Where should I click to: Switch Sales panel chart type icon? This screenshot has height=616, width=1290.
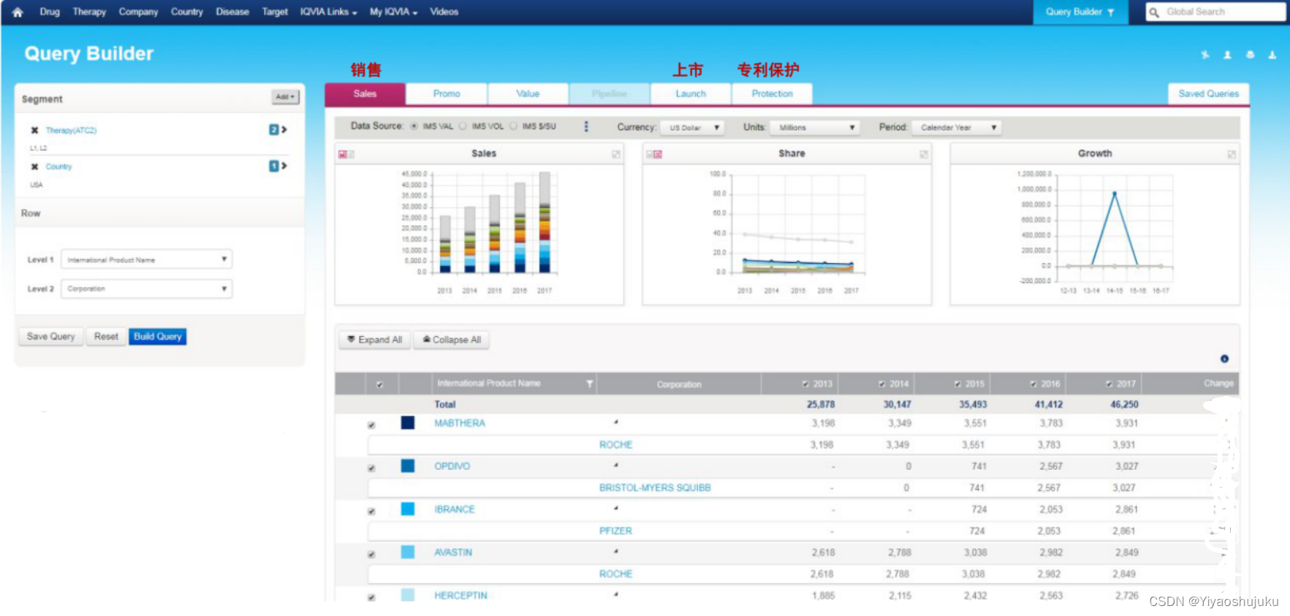click(346, 155)
